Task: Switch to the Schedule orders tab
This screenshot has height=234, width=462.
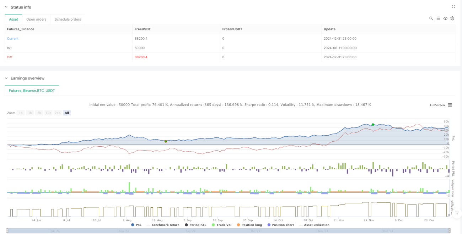Action: click(x=68, y=19)
